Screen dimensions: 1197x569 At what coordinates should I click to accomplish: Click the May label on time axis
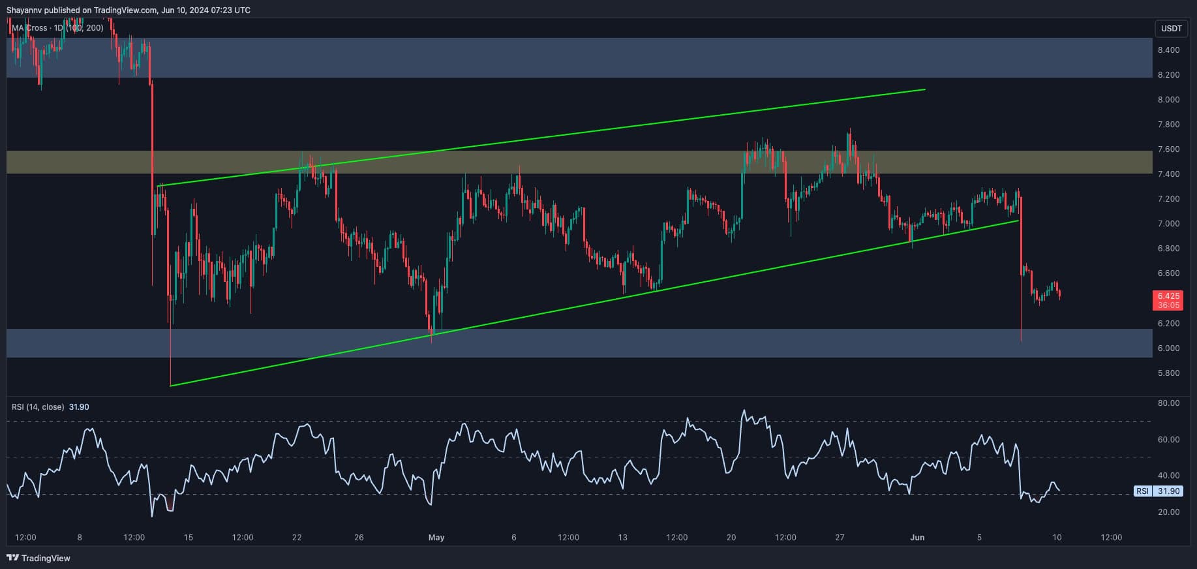[x=436, y=538]
